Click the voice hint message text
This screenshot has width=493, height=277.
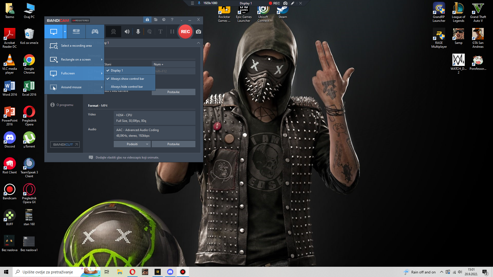(x=127, y=157)
